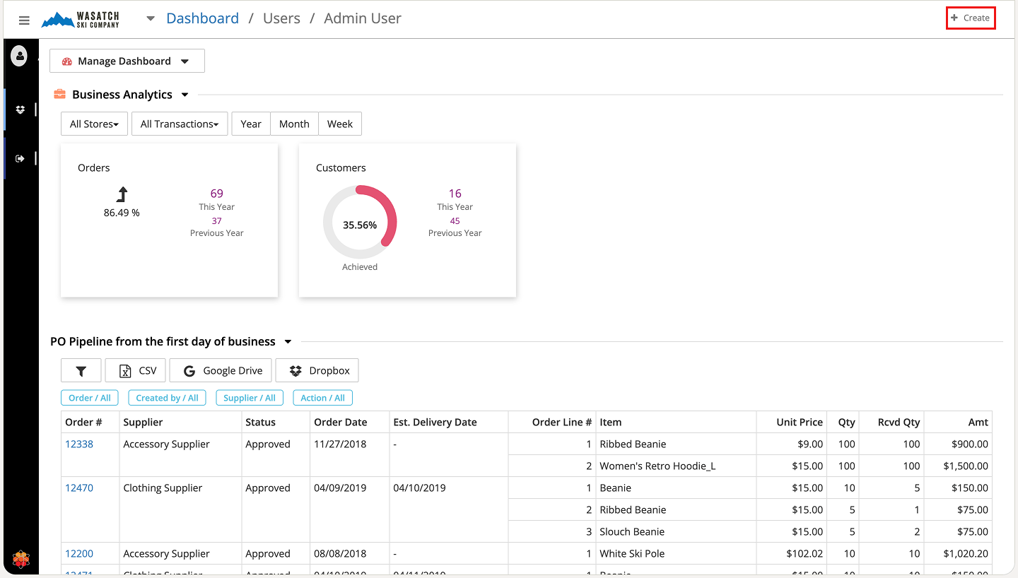
Task: Switch analytics range to Month
Action: point(294,124)
